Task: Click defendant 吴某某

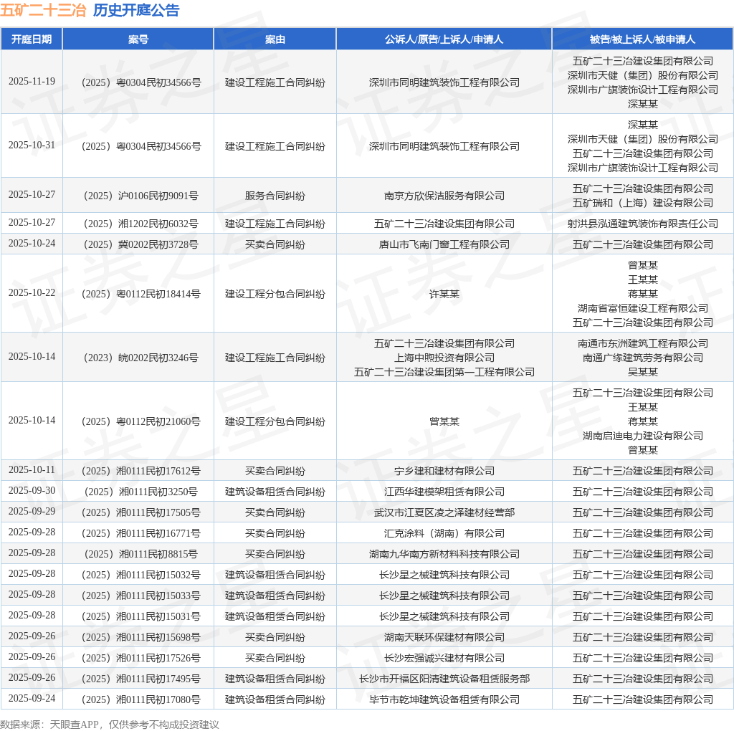Action: pyautogui.click(x=642, y=371)
